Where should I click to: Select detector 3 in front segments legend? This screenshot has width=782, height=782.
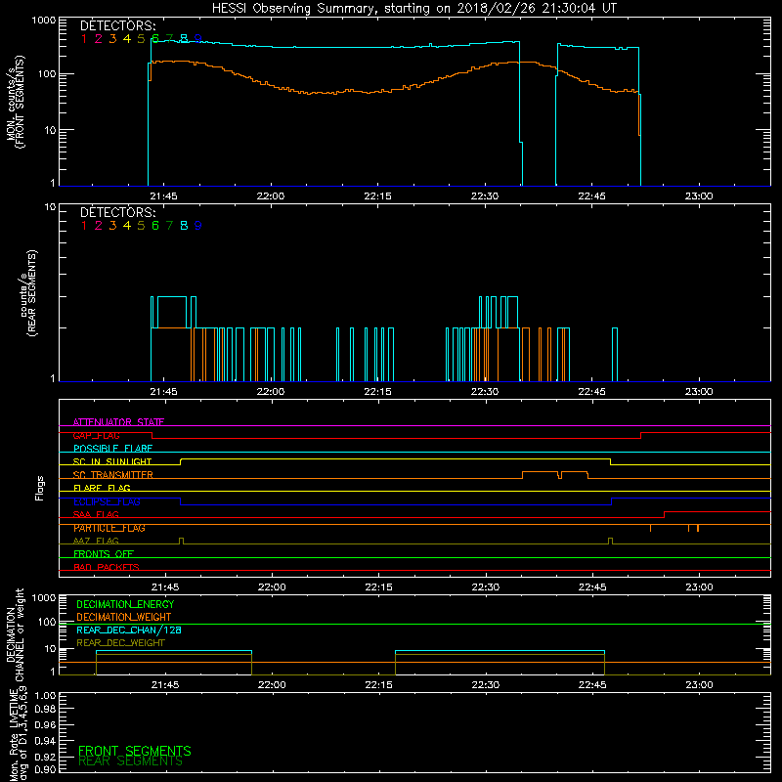pyautogui.click(x=112, y=38)
